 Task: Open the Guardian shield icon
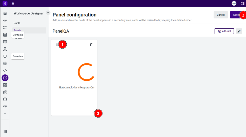coord(5,56)
